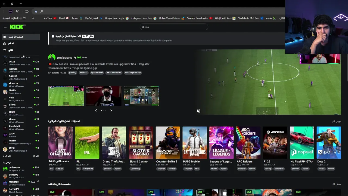Image resolution: width=348 pixels, height=196 pixels.
Task: Expand the bookmarks overflow chevron
Action: [x=33, y=18]
